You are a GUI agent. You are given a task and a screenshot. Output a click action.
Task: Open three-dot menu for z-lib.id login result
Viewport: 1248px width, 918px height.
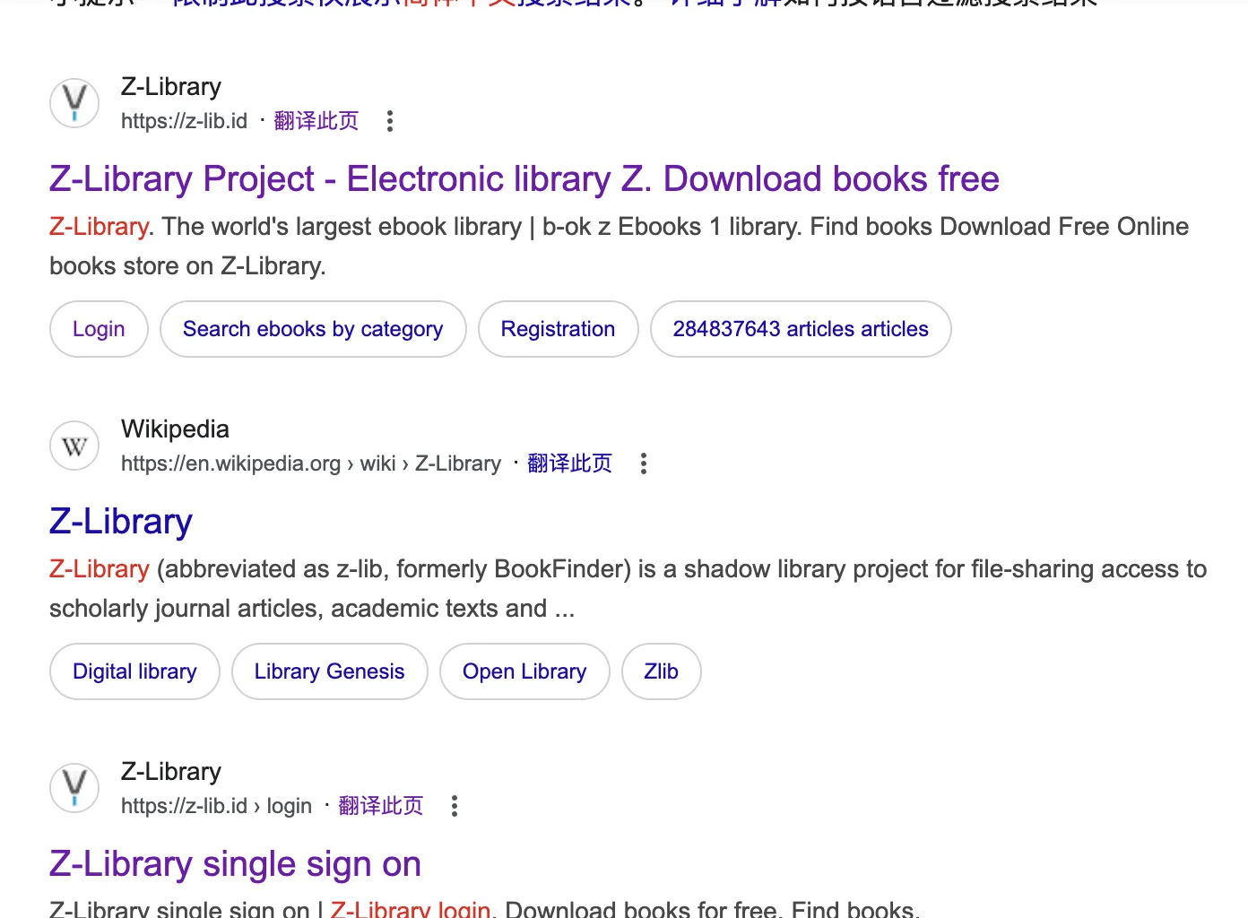[x=455, y=806]
